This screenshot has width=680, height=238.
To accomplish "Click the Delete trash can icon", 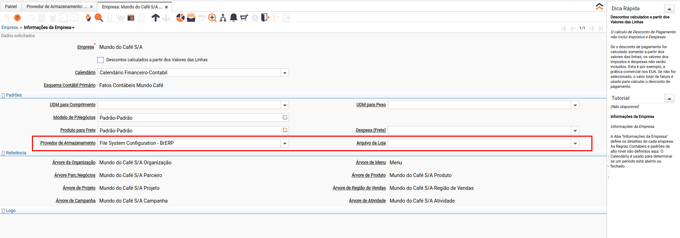I will click(52, 18).
